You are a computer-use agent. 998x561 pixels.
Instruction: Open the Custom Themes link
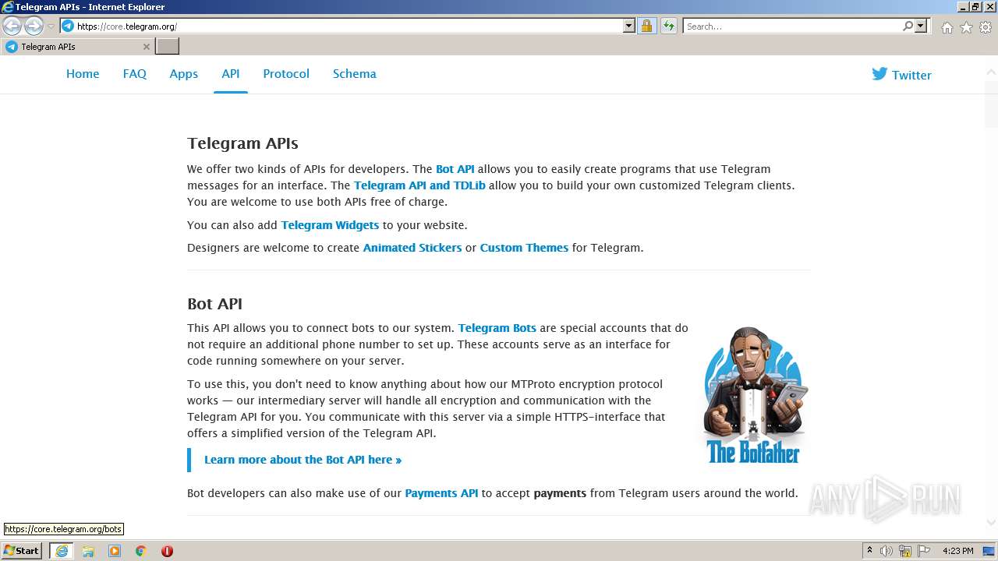(x=524, y=248)
